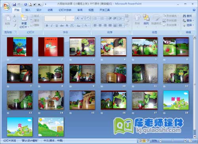Click the Find (查找) binoculars button
Viewport: 198px width, 144px height.
point(187,16)
